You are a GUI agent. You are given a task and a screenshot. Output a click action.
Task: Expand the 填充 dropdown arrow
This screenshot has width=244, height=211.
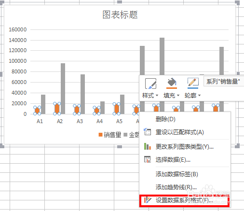pyautogui.click(x=178, y=96)
